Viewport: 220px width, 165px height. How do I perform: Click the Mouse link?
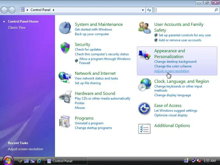[80, 108]
